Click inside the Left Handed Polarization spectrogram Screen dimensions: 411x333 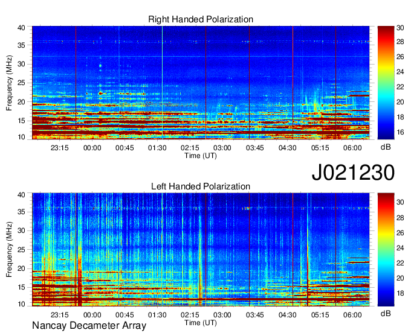(201, 250)
